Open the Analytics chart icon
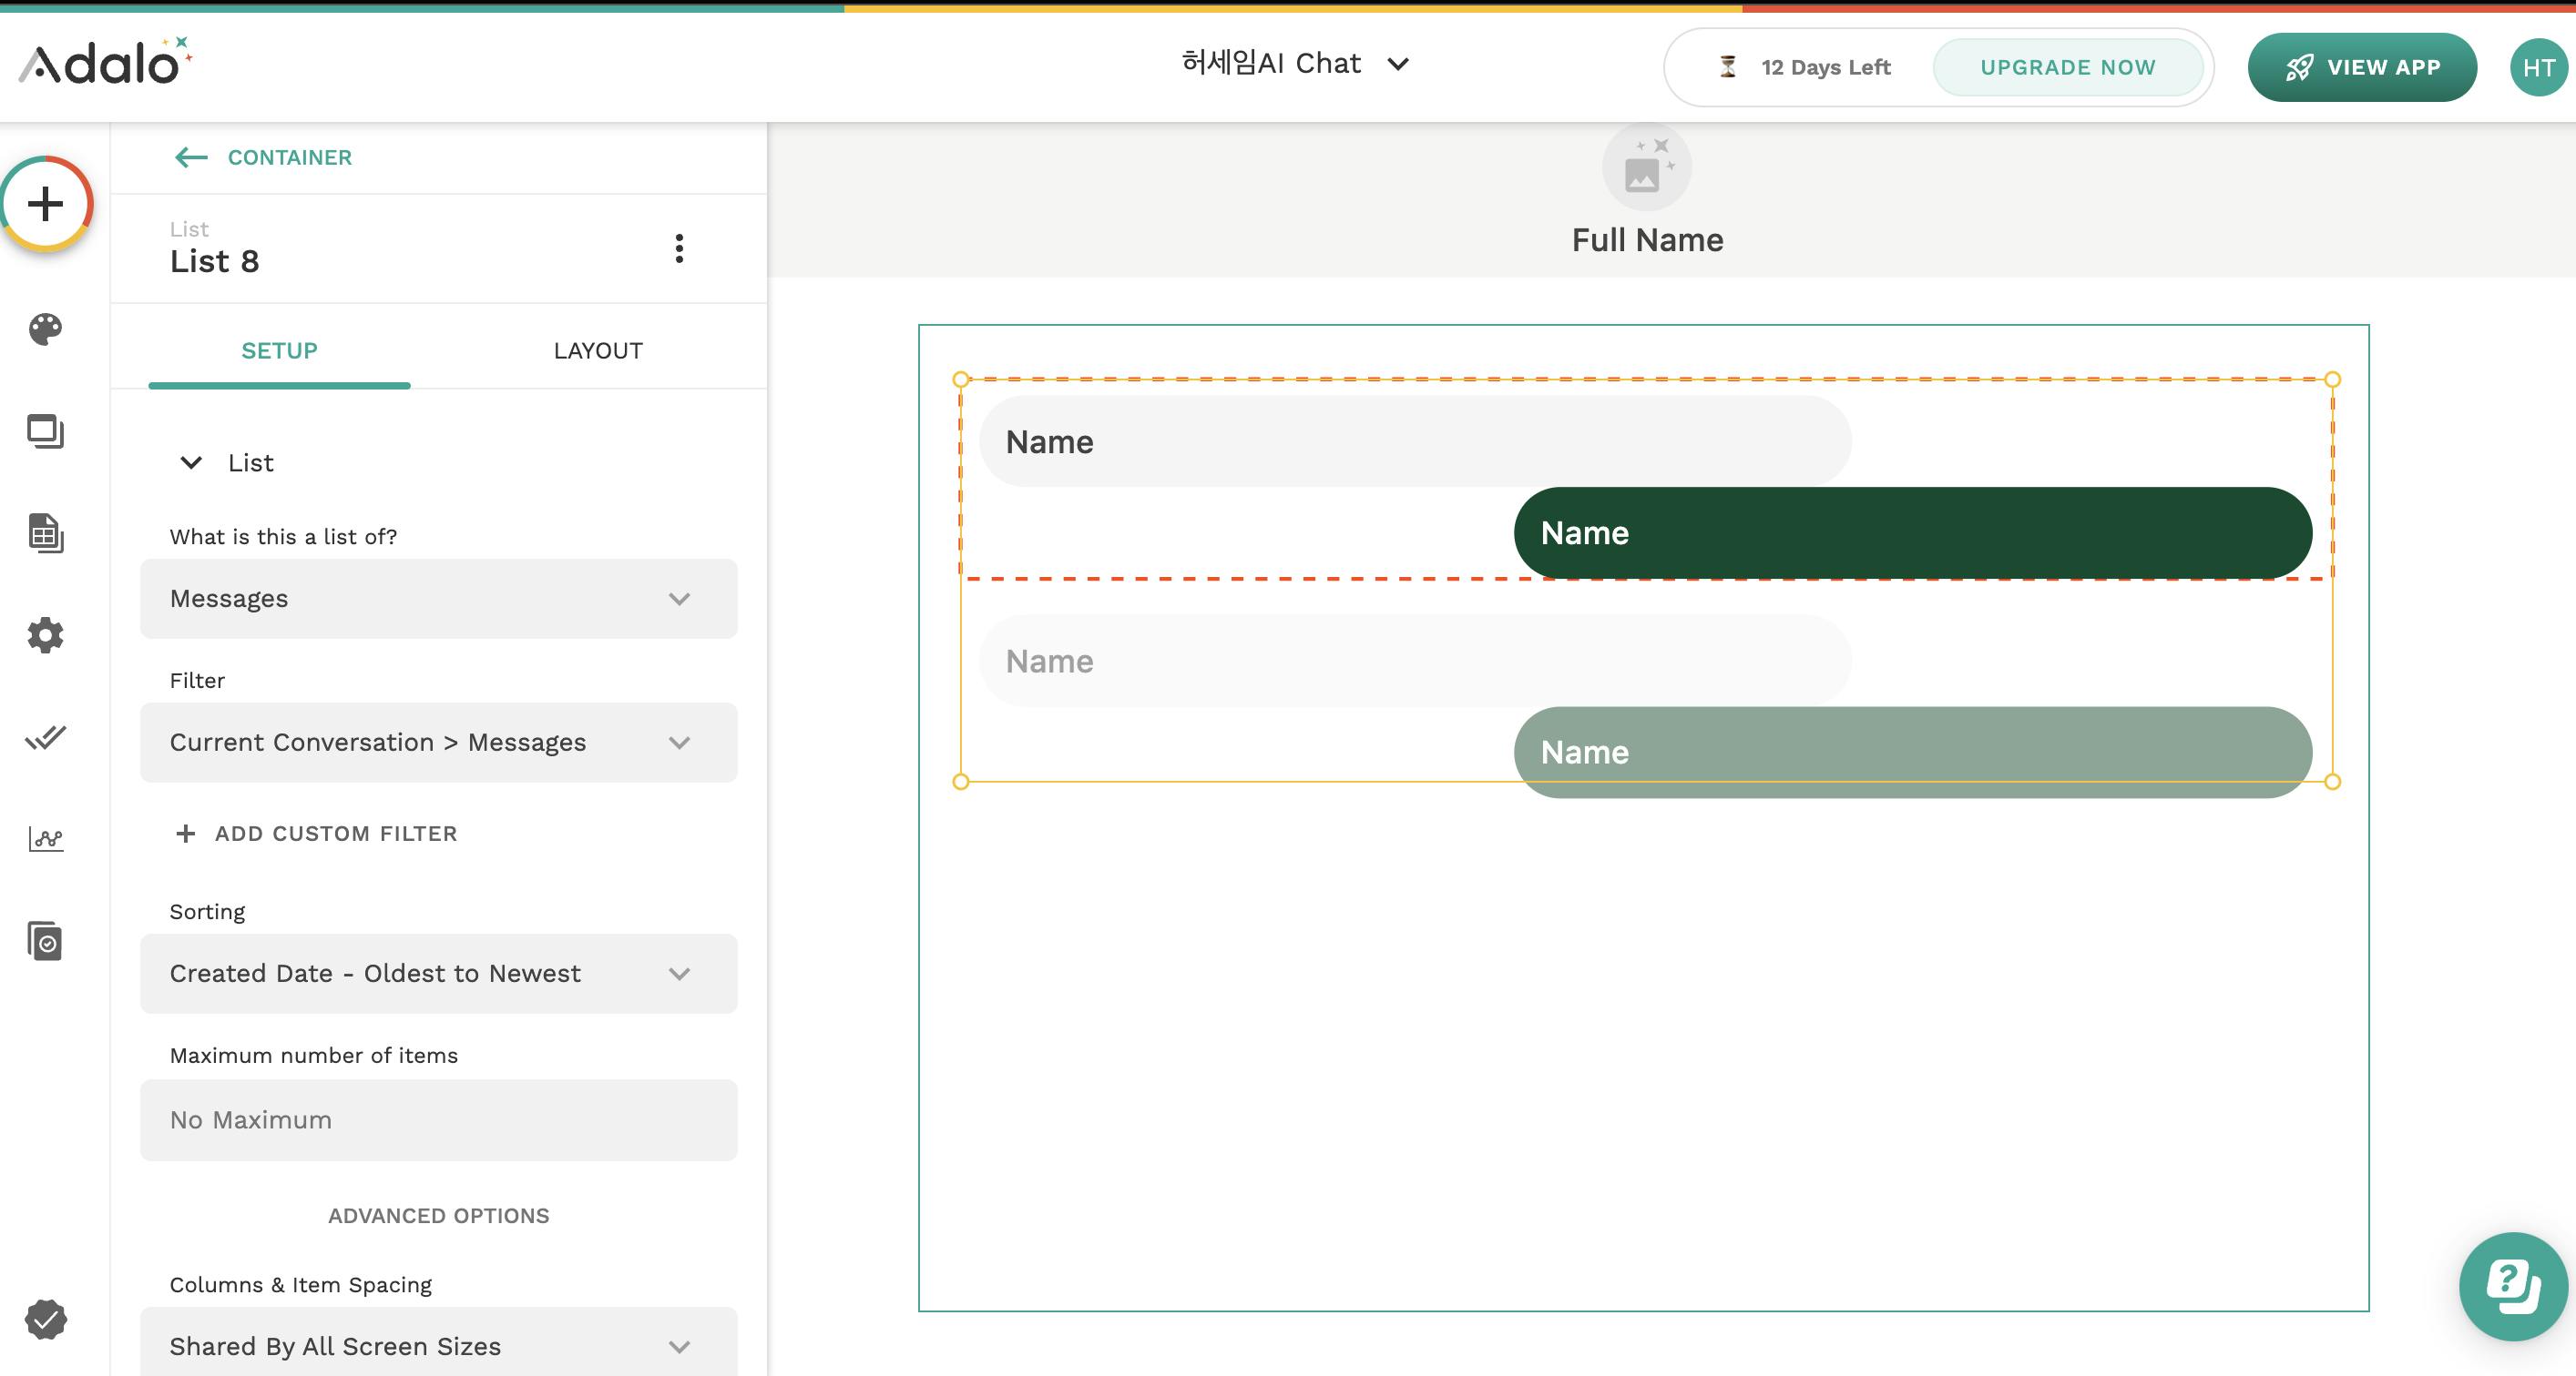This screenshot has height=1376, width=2576. pos(46,839)
